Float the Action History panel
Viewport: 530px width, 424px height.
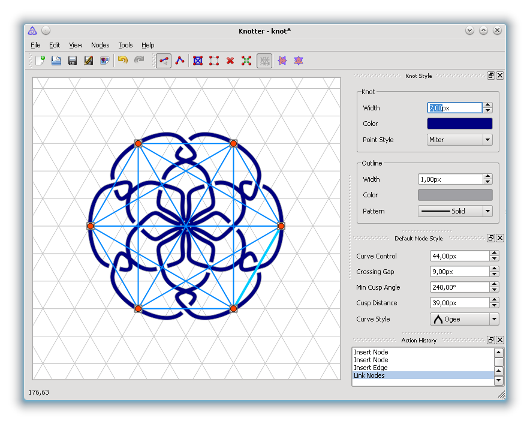click(491, 340)
